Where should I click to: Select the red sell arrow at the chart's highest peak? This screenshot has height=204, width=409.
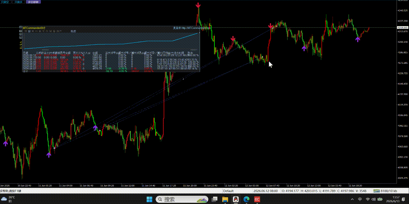click(198, 5)
